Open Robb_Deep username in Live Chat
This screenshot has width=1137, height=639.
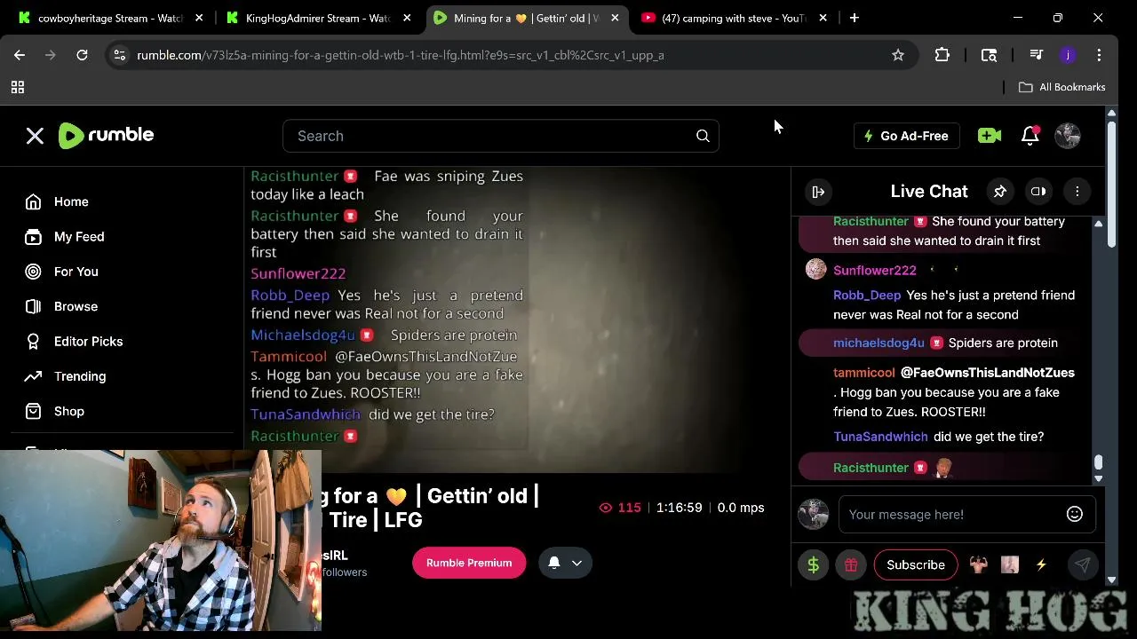point(867,295)
